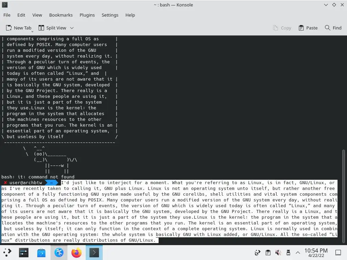Expand the Split View dropdown arrow
Viewport: 347px width, 260px height.
(72, 28)
